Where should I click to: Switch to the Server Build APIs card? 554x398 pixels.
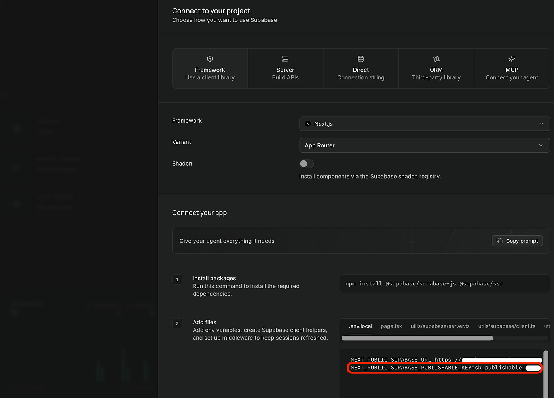(285, 68)
